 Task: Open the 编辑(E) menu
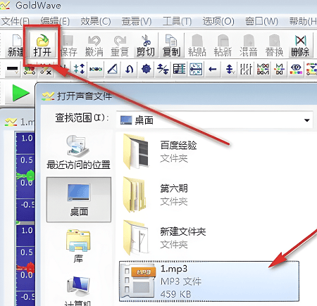tap(55, 22)
